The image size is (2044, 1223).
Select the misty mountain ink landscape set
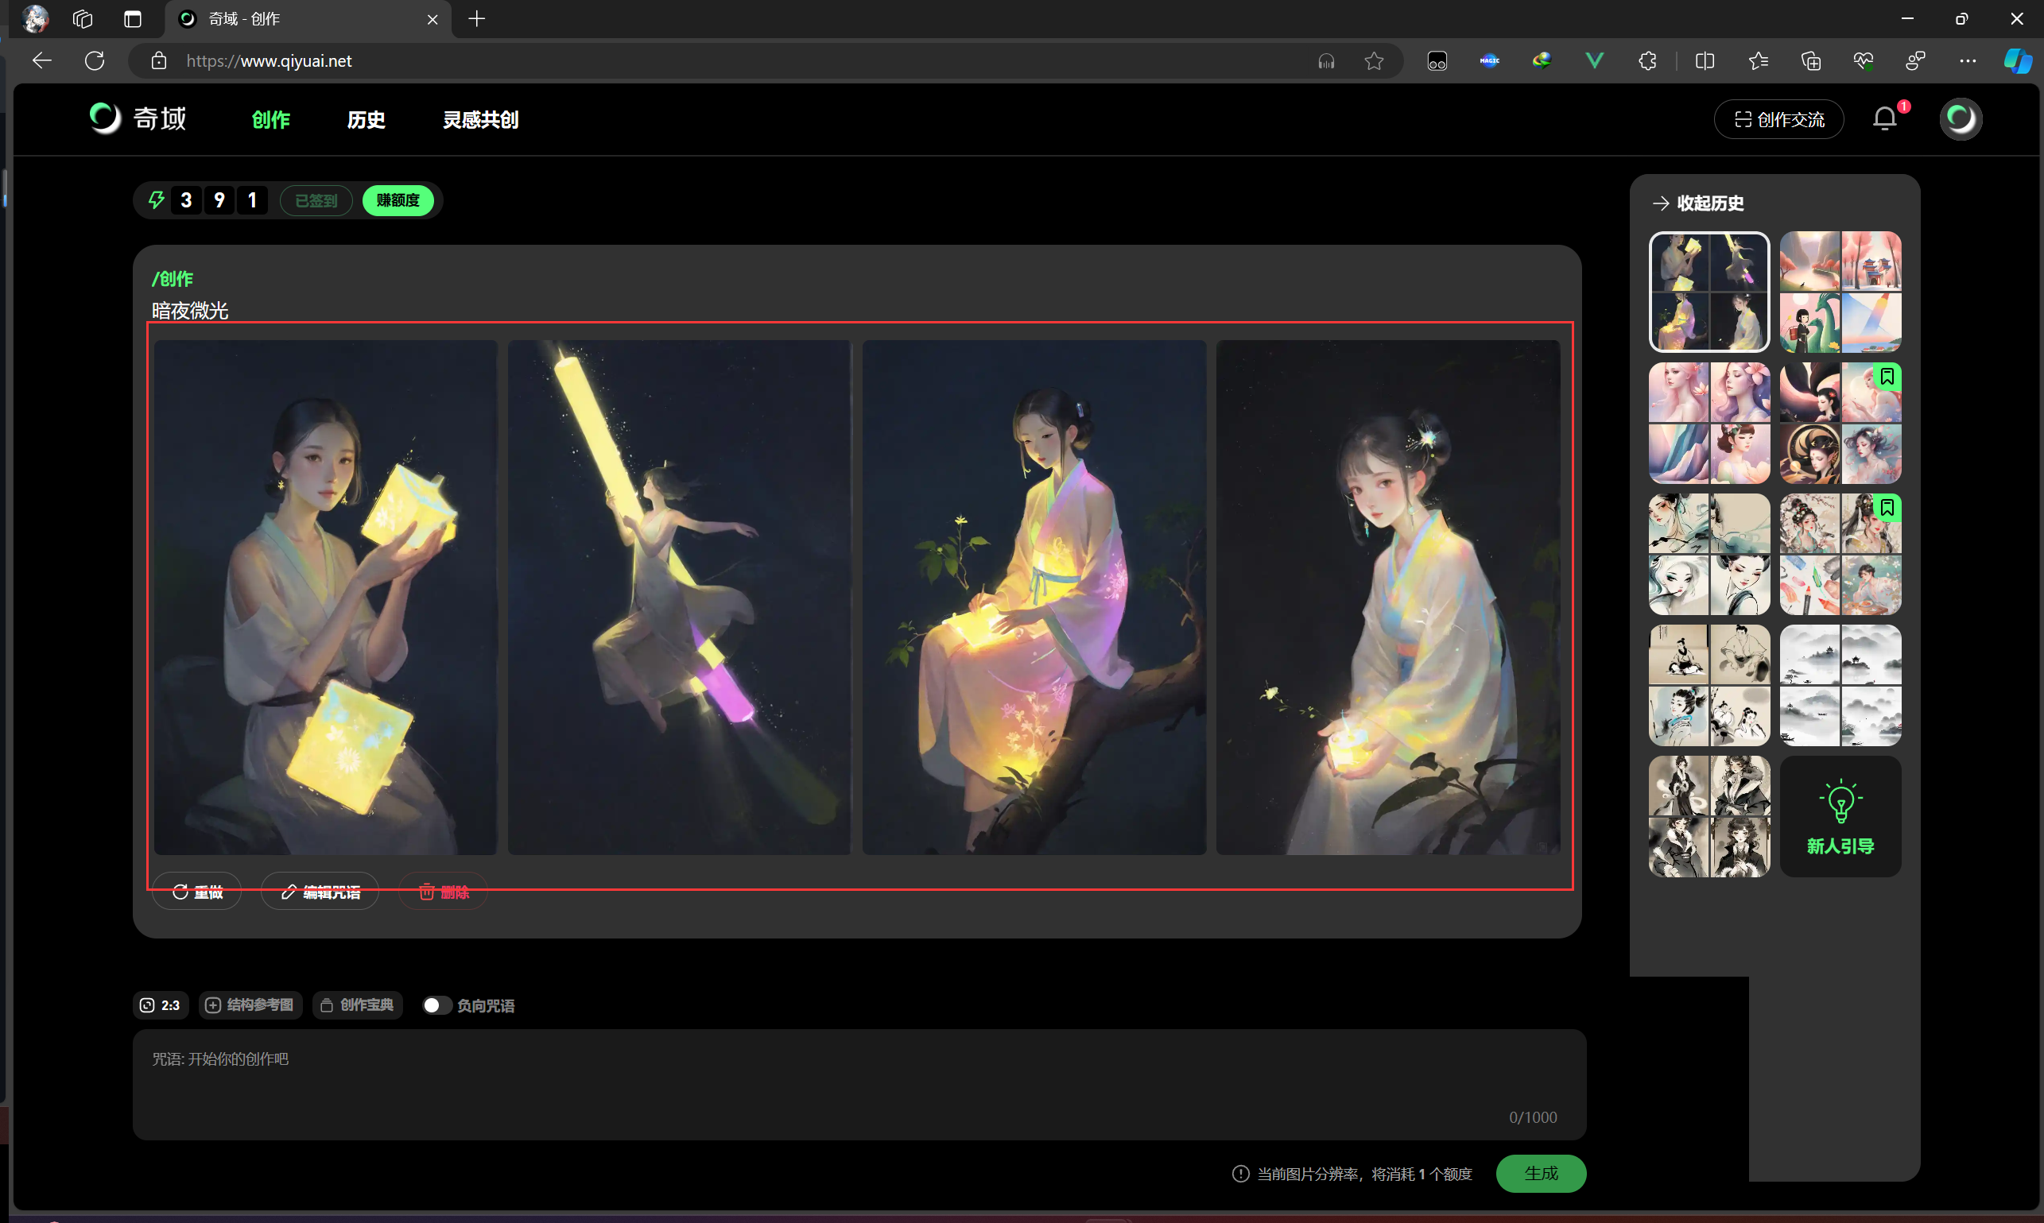tap(1840, 685)
